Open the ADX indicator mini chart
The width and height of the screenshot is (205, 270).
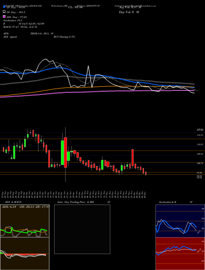[25, 221]
